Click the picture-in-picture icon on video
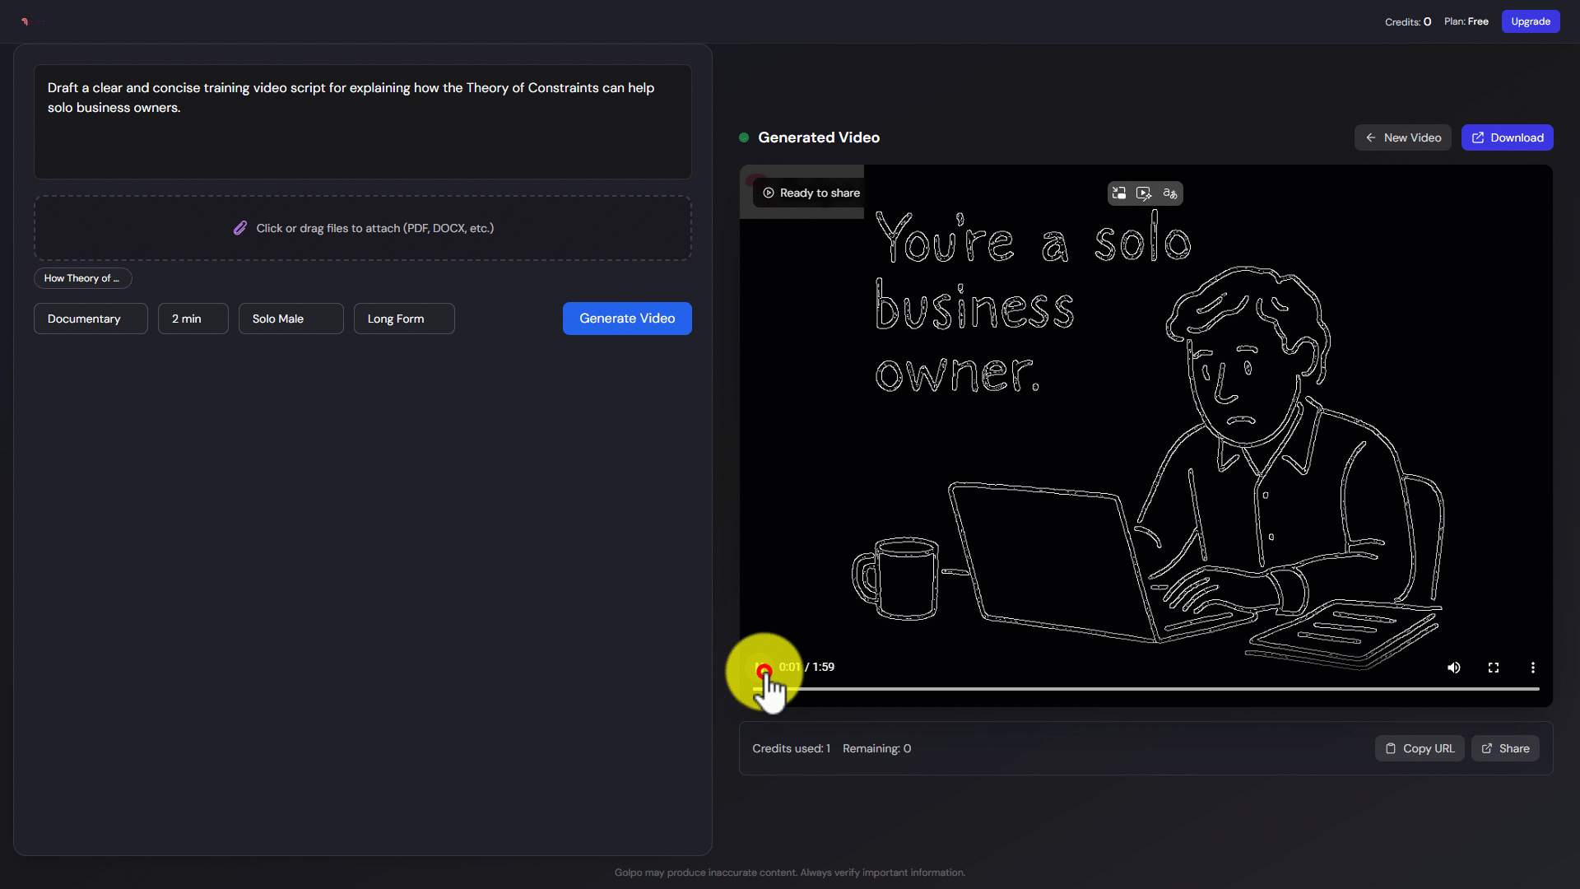This screenshot has height=889, width=1580. [1119, 193]
